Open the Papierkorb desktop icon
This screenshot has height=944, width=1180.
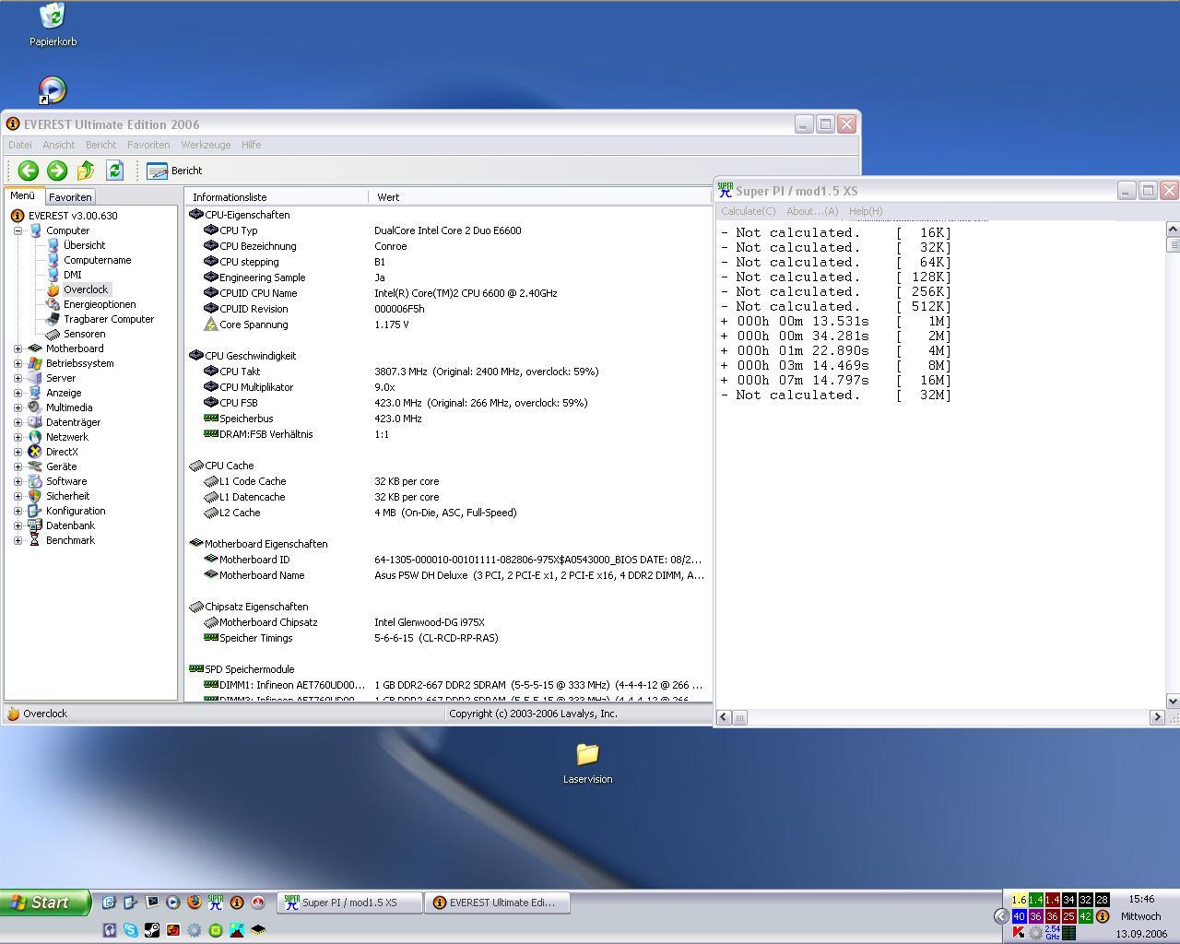coord(53,25)
